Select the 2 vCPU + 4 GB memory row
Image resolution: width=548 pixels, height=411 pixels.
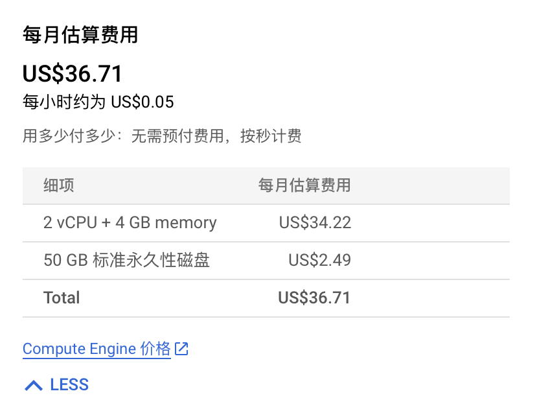[x=266, y=223]
